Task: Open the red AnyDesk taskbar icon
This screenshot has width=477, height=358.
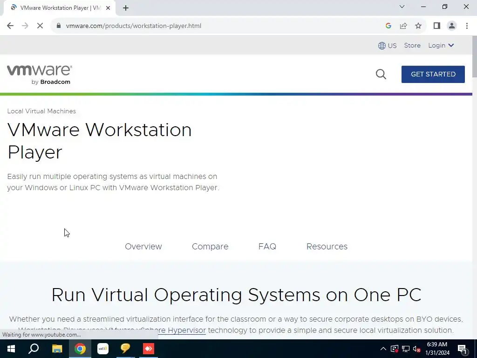Action: pyautogui.click(x=149, y=349)
